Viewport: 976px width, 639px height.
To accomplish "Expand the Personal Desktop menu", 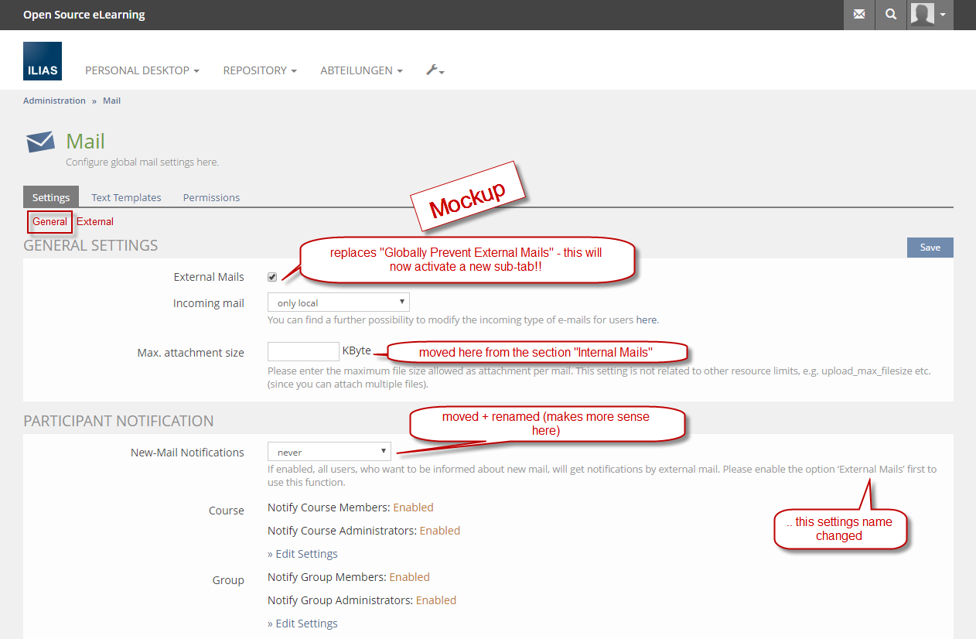I will point(142,70).
